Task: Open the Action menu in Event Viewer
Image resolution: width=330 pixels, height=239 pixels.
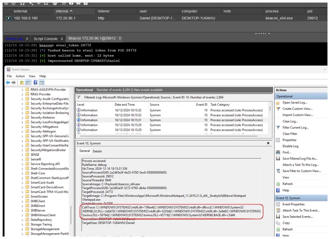Action: point(20,76)
